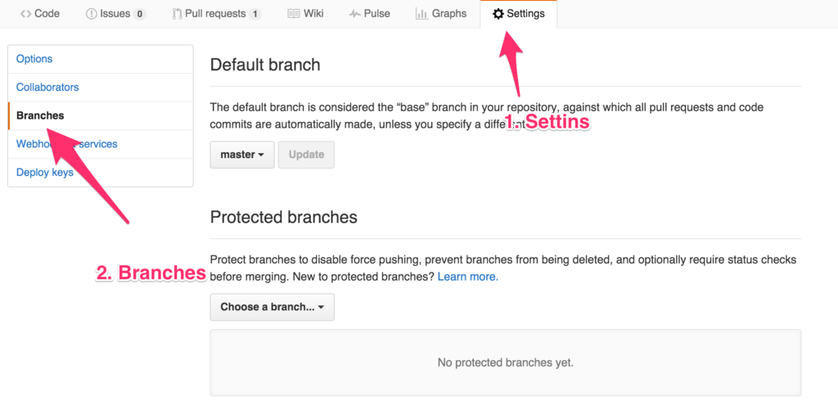Click the Update button
838x415 pixels.
306,155
